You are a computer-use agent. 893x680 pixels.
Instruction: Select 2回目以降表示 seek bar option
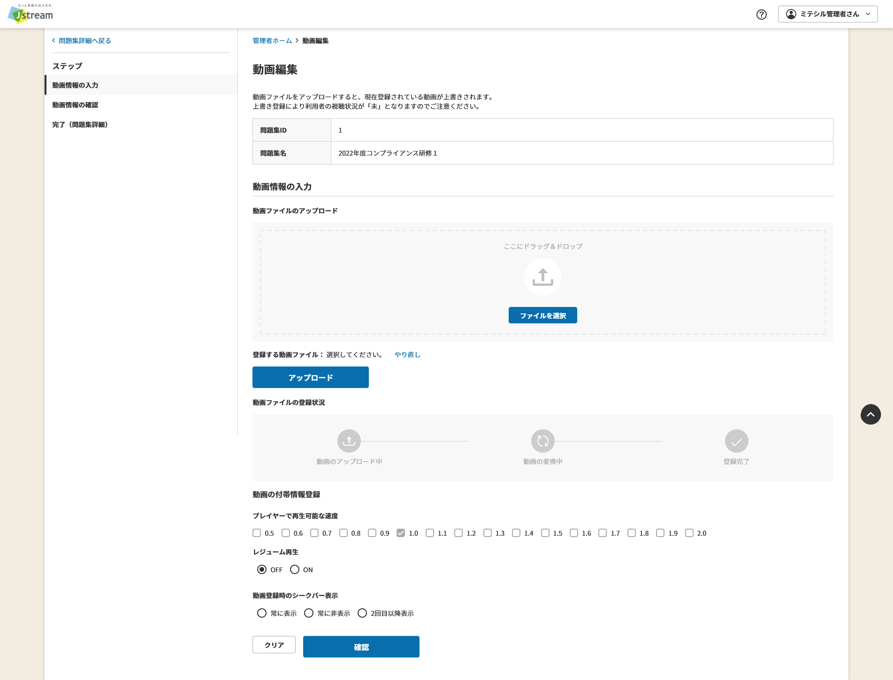click(x=362, y=613)
